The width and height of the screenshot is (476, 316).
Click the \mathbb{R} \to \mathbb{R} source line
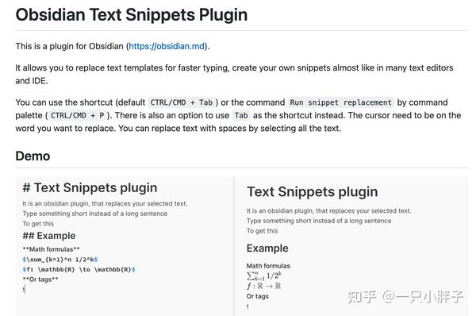(79, 269)
